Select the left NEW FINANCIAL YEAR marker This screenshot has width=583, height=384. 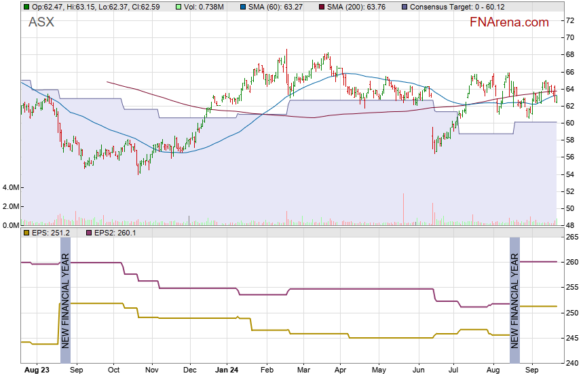66,300
